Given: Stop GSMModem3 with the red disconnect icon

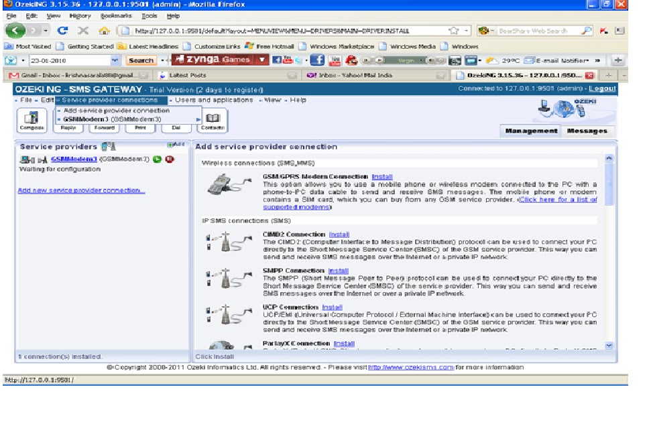Looking at the screenshot, I should [170, 159].
